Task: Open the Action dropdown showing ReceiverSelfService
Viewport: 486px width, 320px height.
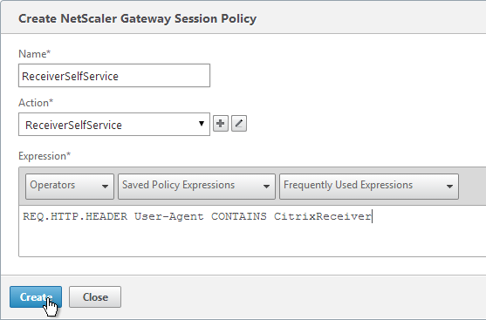Action: 114,124
